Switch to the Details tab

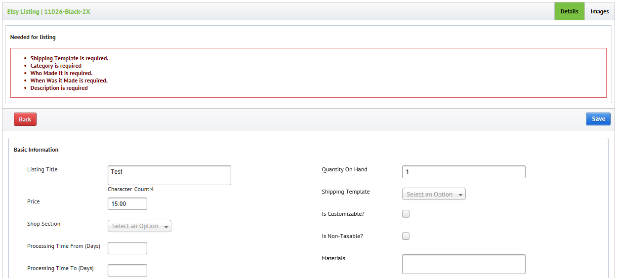570,11
